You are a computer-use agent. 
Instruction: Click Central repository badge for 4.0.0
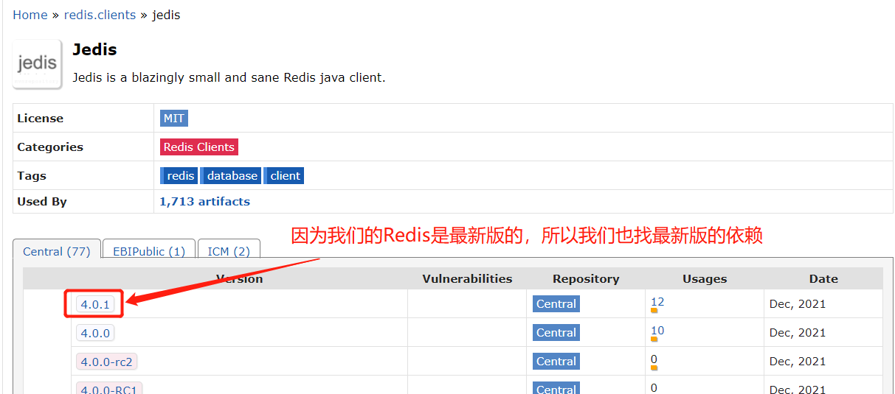tap(556, 332)
